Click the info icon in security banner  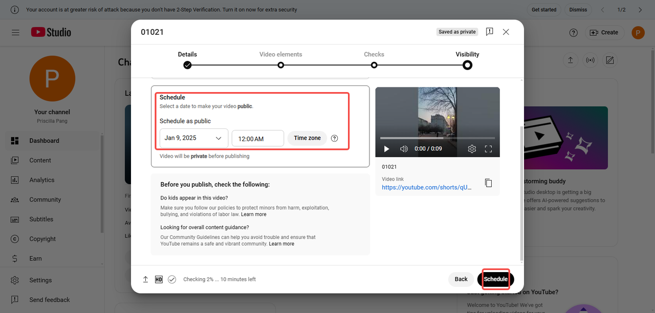point(15,10)
